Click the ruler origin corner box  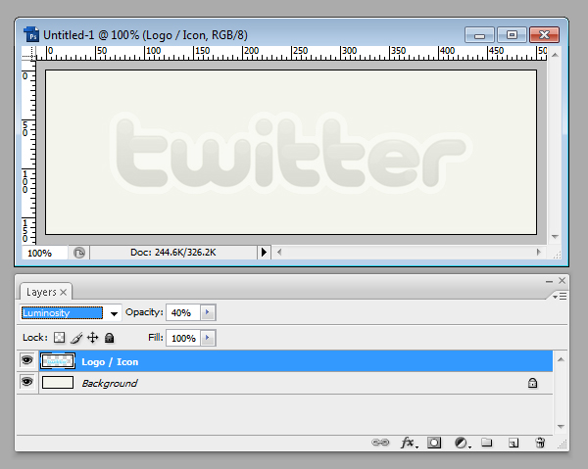tap(28, 53)
